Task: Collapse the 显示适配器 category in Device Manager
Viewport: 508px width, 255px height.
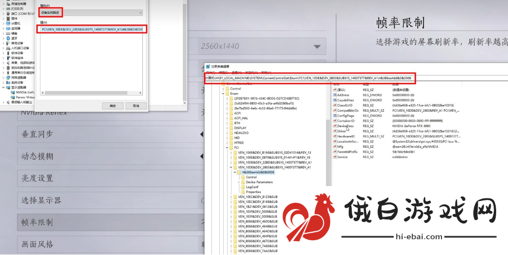Action: [3, 87]
